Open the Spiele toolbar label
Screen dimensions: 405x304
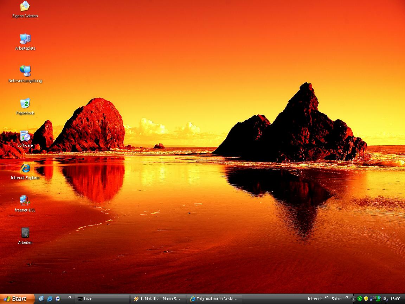(x=336, y=299)
